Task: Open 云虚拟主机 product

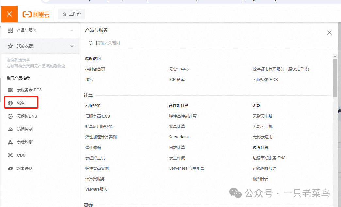Action: pos(95,158)
